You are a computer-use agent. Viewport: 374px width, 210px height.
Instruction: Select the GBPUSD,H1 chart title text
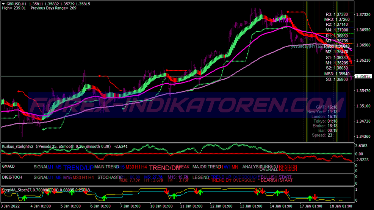click(16, 4)
